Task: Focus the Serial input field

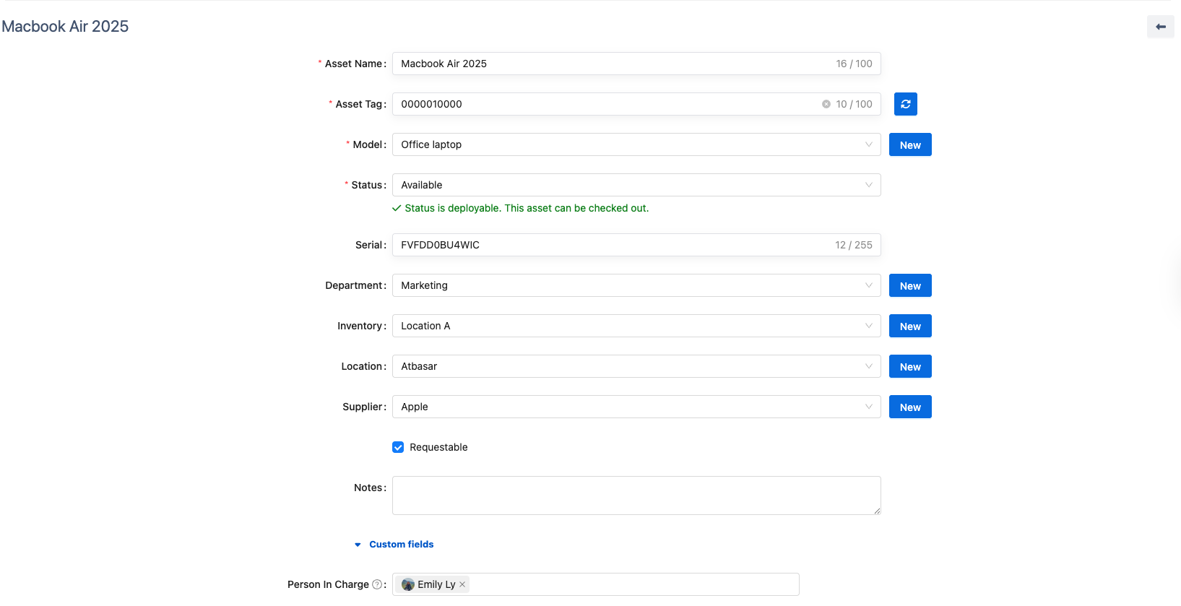Action: [614, 245]
